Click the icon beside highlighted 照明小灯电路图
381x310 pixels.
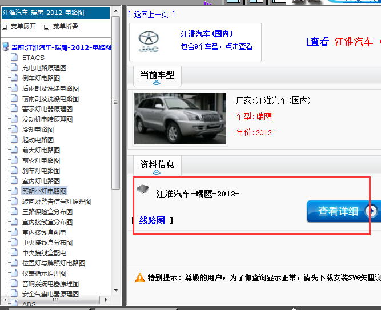[x=14, y=191]
